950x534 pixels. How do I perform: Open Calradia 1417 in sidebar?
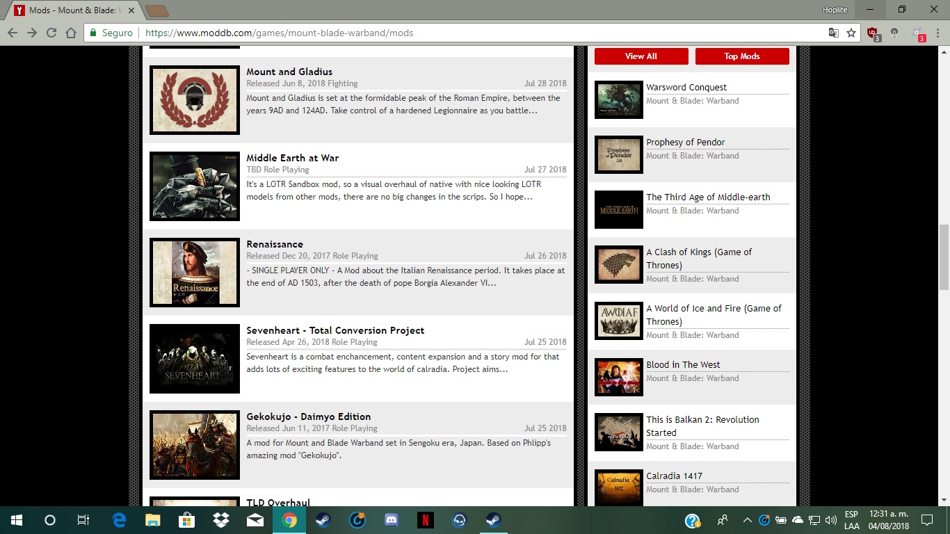pos(674,476)
